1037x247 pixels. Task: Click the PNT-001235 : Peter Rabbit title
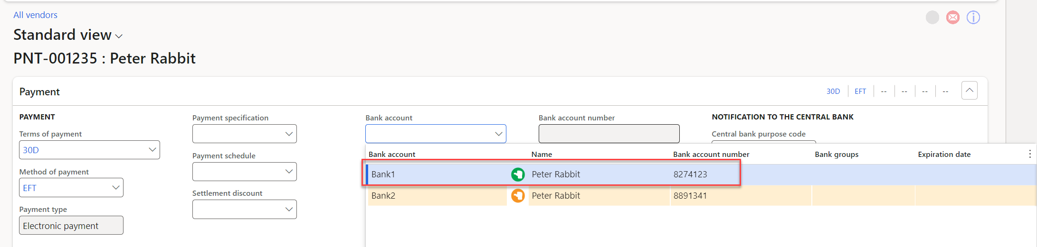[105, 58]
